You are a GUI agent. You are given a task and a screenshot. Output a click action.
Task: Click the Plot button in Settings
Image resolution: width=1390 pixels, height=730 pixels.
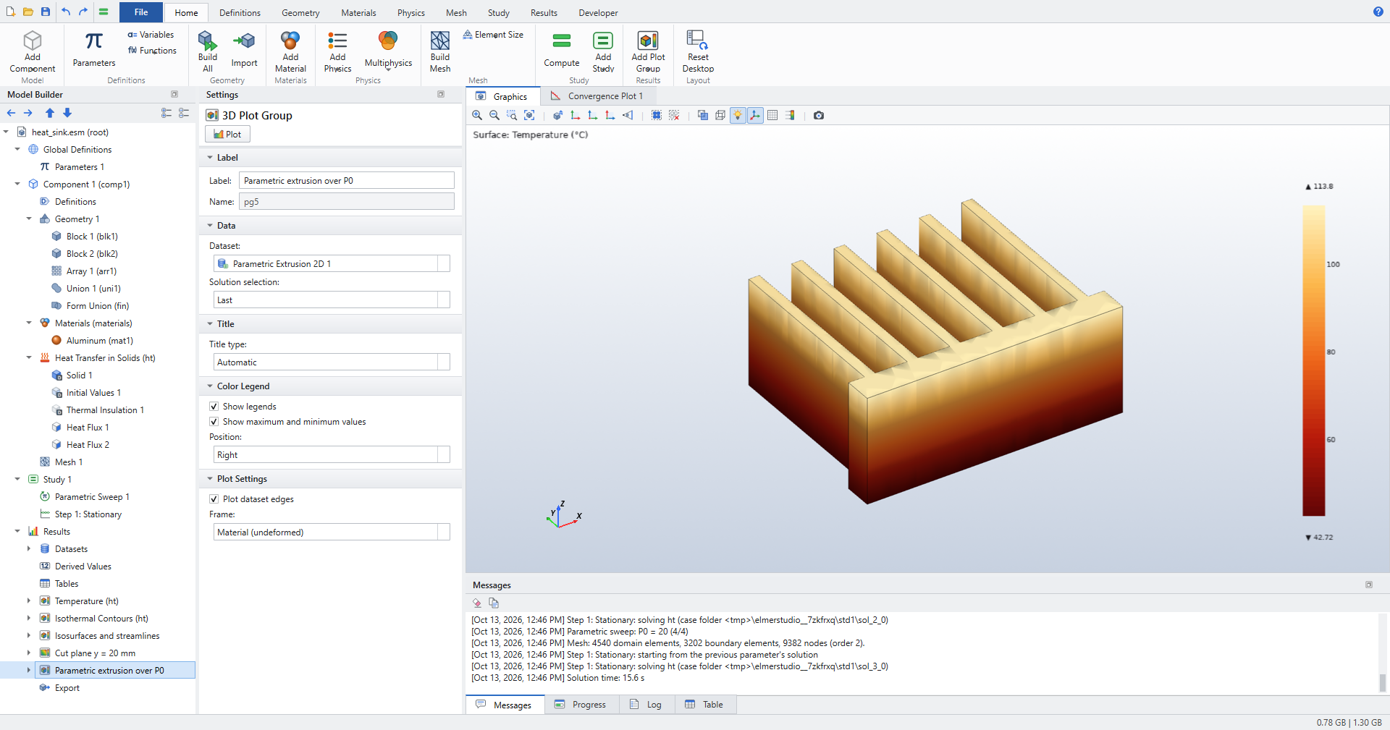[228, 135]
